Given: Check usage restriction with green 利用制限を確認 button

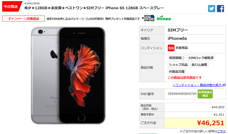Looking at the screenshot, I should (205, 94).
